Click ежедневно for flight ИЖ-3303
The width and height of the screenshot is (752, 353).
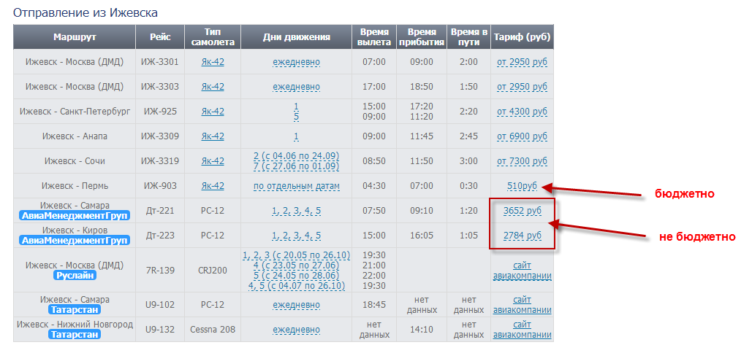click(x=297, y=87)
